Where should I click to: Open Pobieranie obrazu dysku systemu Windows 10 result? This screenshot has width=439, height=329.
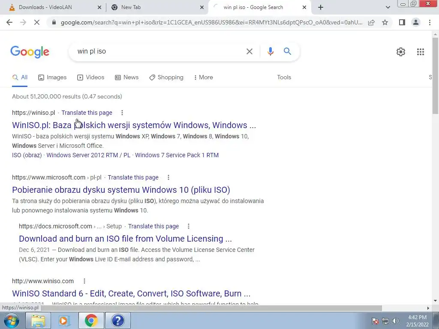click(121, 190)
